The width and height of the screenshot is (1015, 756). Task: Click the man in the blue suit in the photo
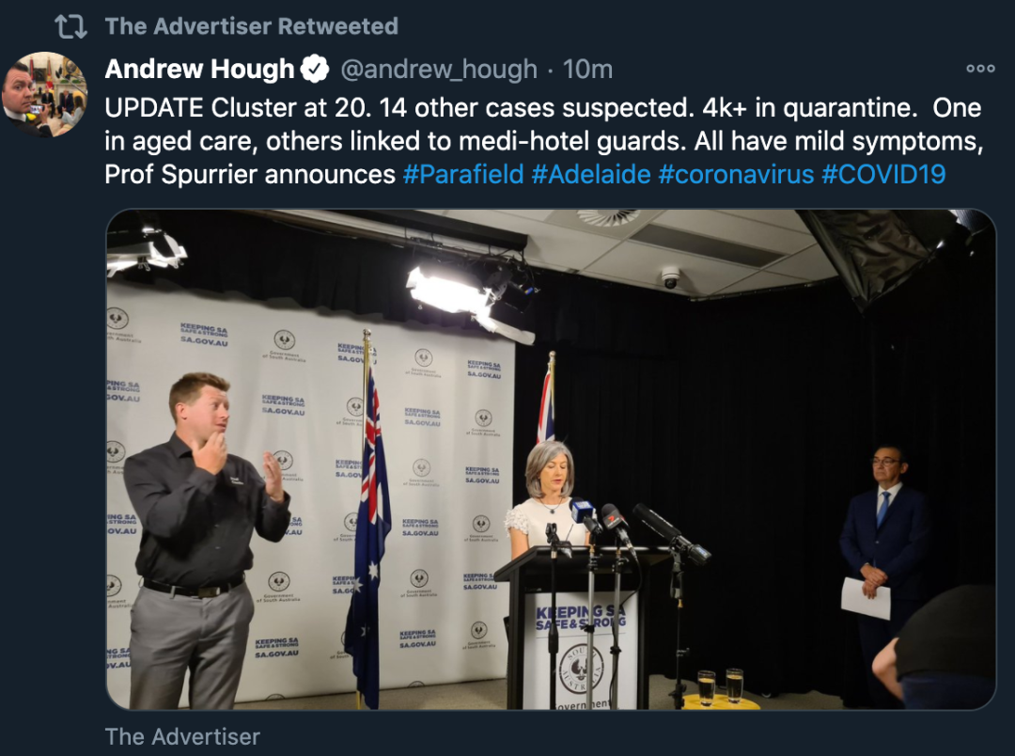882,557
